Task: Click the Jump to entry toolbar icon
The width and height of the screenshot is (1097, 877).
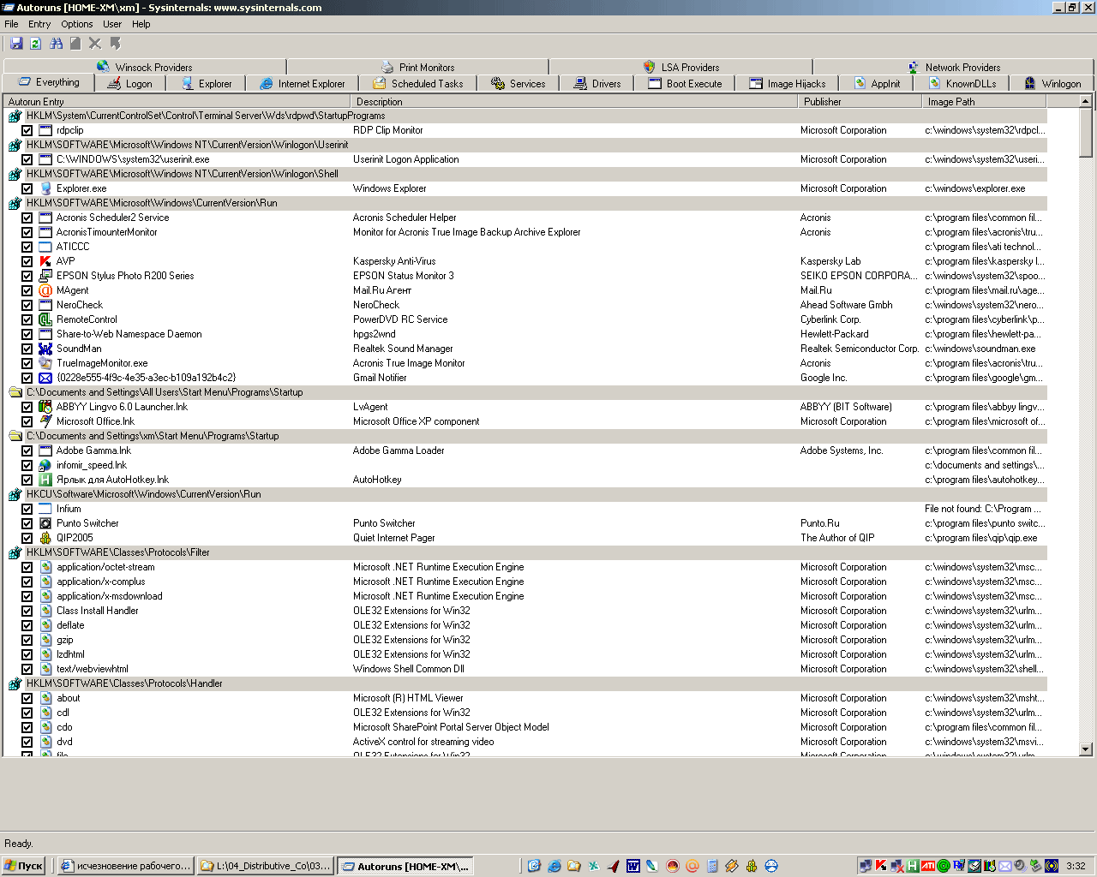Action: click(115, 43)
